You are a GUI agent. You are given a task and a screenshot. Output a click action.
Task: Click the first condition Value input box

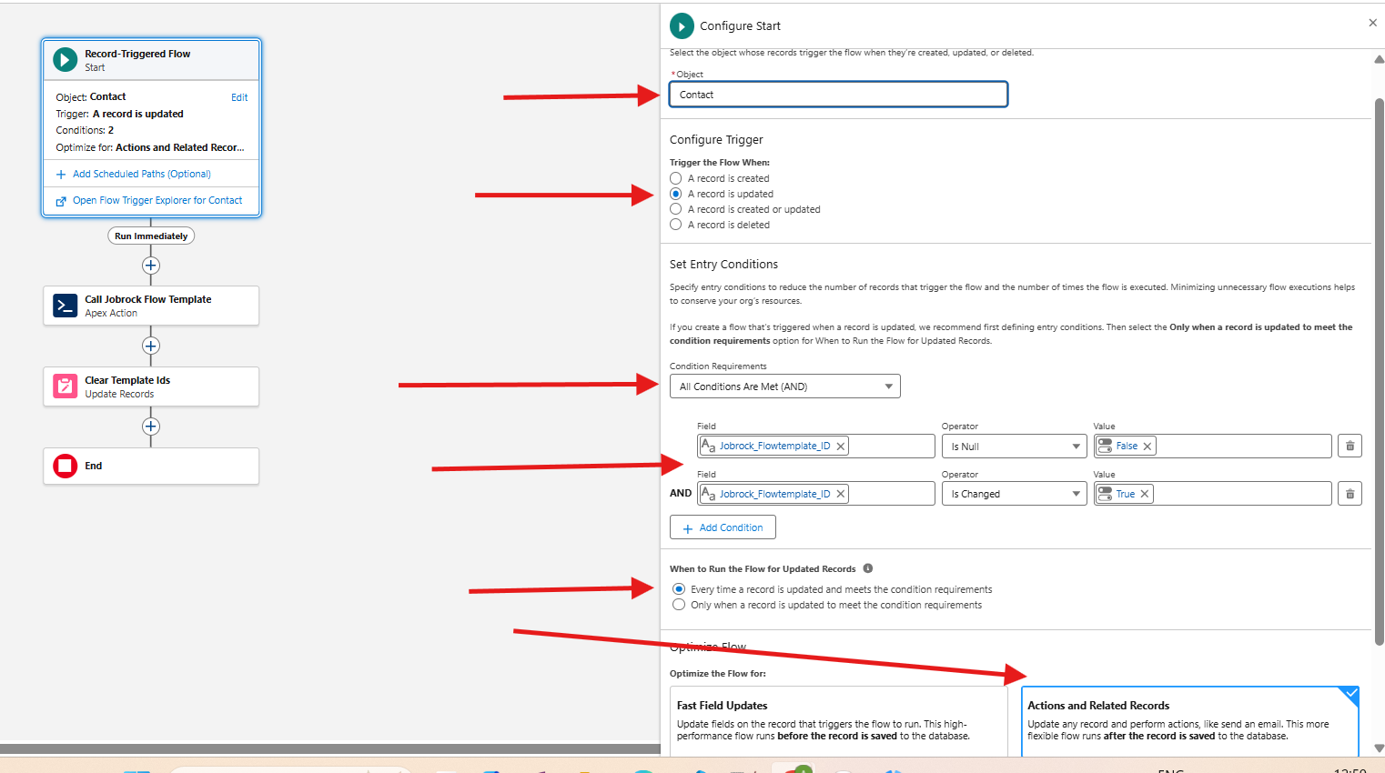tap(1213, 447)
